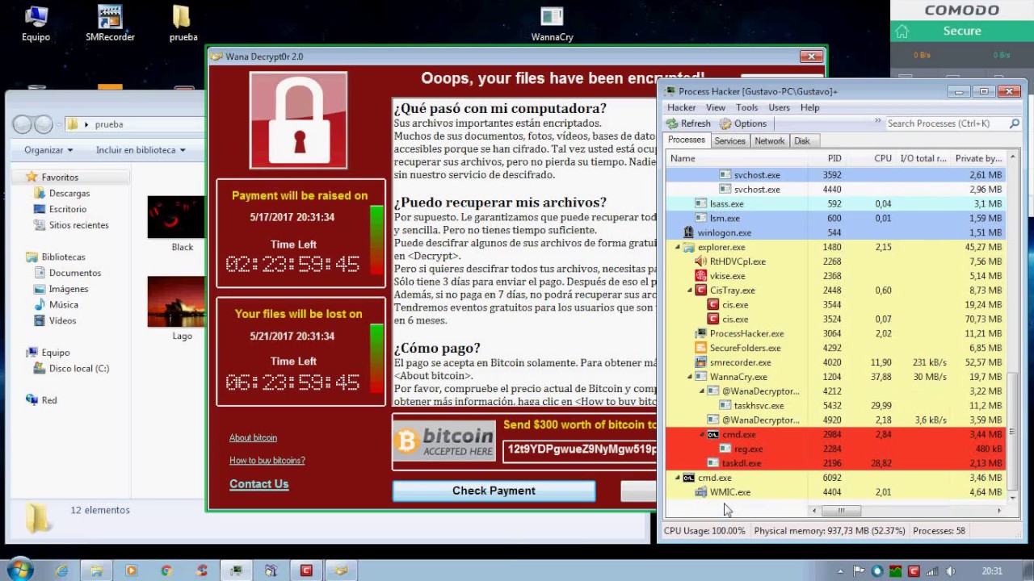Click the Comodo home icon
This screenshot has height=581, width=1034.
(x=902, y=31)
